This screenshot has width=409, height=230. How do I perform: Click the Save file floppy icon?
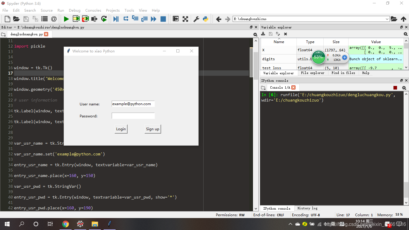tap(26, 19)
